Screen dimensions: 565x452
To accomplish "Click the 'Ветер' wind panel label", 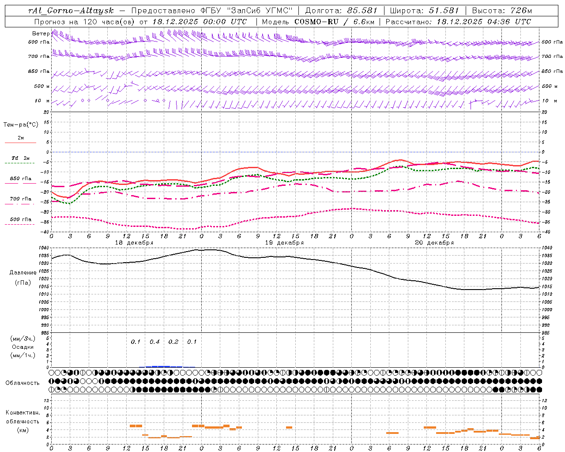I will click(41, 34).
